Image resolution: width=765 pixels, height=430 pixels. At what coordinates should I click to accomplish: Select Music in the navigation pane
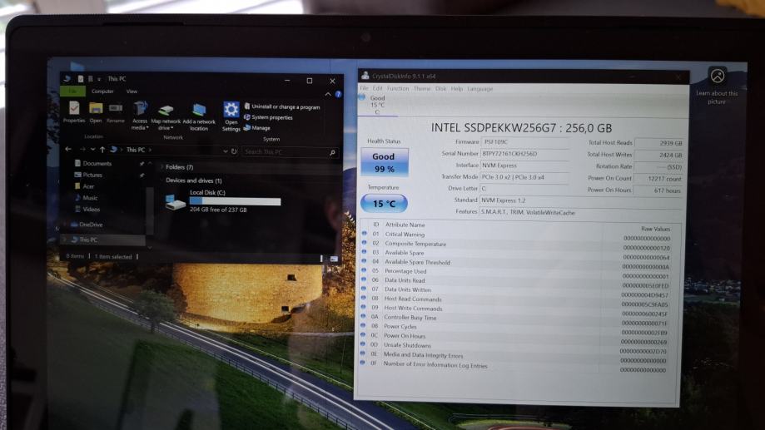pyautogui.click(x=86, y=198)
